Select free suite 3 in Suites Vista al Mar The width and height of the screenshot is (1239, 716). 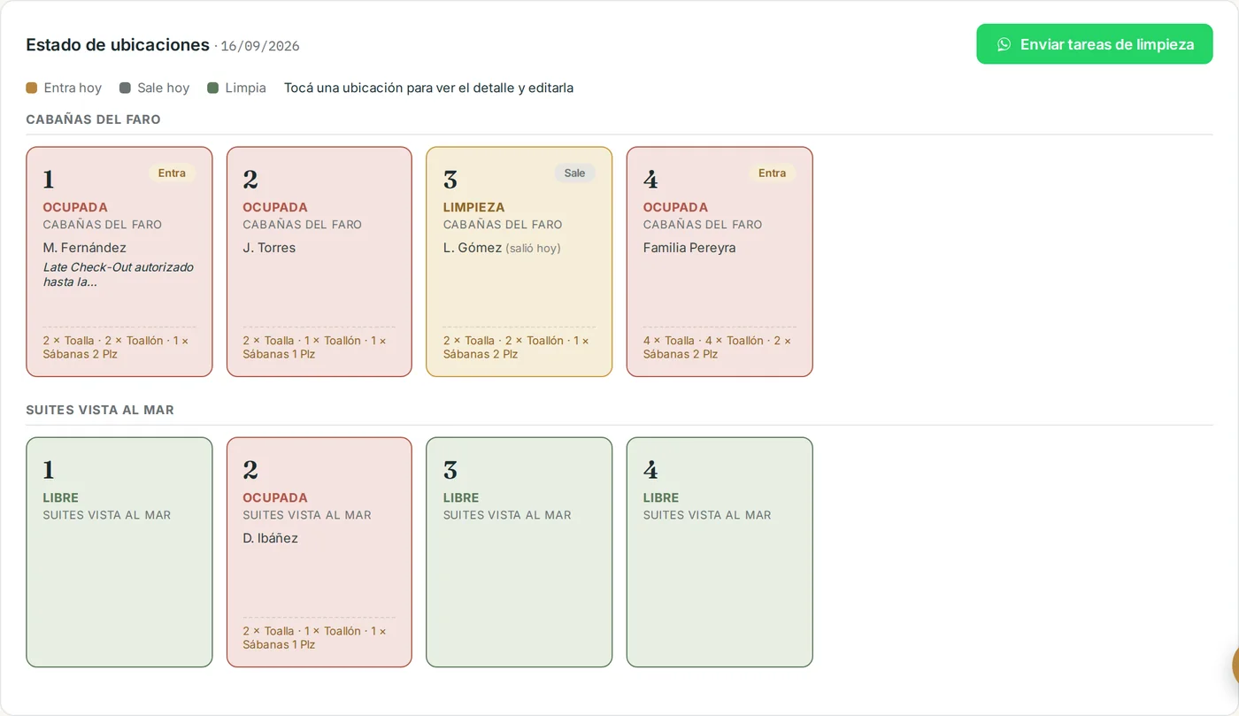[x=519, y=552]
